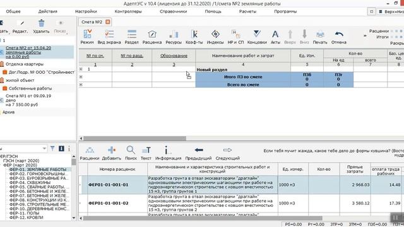Click the Удалить trash icon
The height and width of the screenshot is (227, 404).
pyautogui.click(x=41, y=23)
